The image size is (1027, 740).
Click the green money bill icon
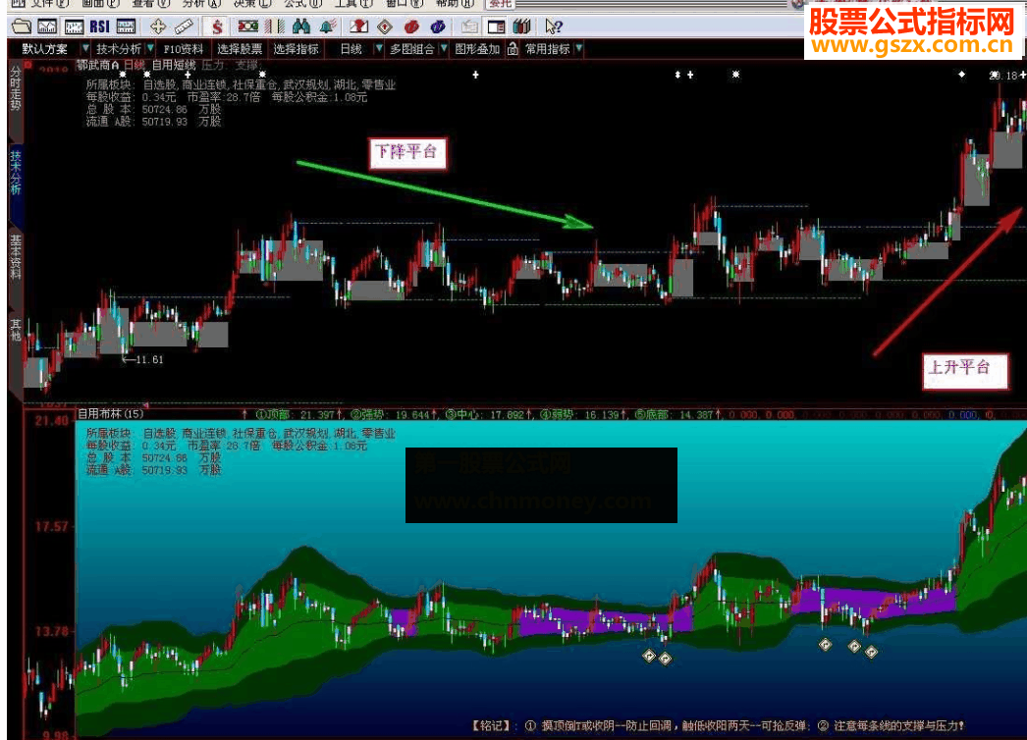tap(247, 26)
